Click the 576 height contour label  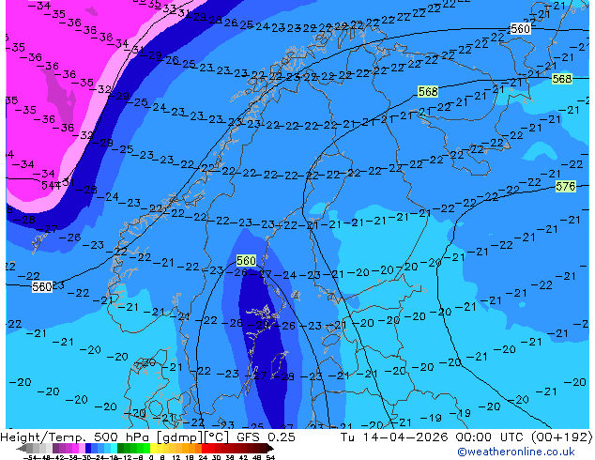click(x=565, y=186)
